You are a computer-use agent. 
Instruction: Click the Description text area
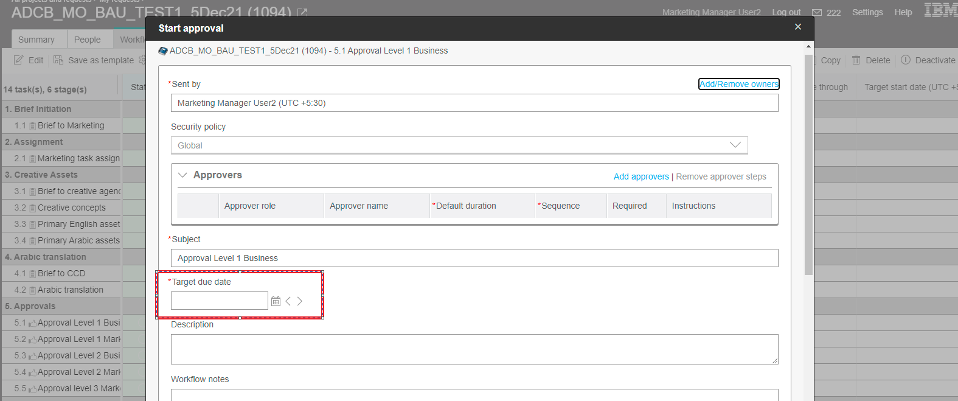474,349
